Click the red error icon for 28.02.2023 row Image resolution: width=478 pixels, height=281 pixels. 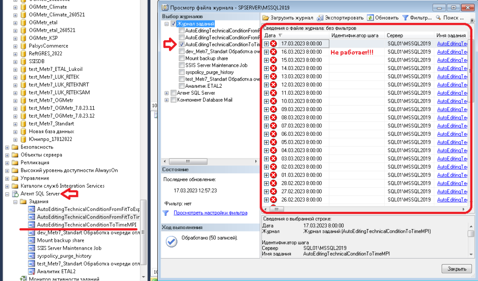(x=274, y=183)
